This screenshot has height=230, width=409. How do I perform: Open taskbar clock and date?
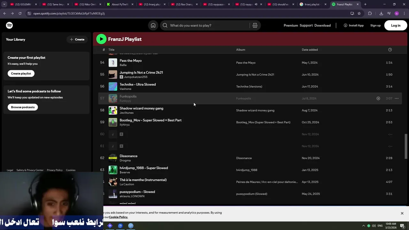pos(391,226)
